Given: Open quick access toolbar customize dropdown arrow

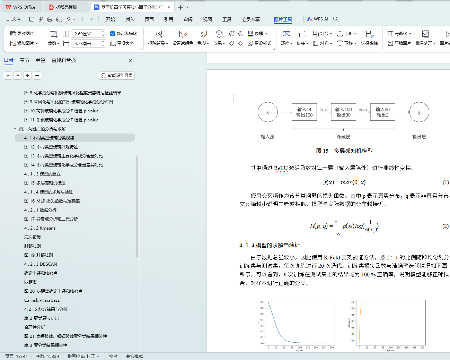Looking at the screenshot, I should click(x=91, y=19).
